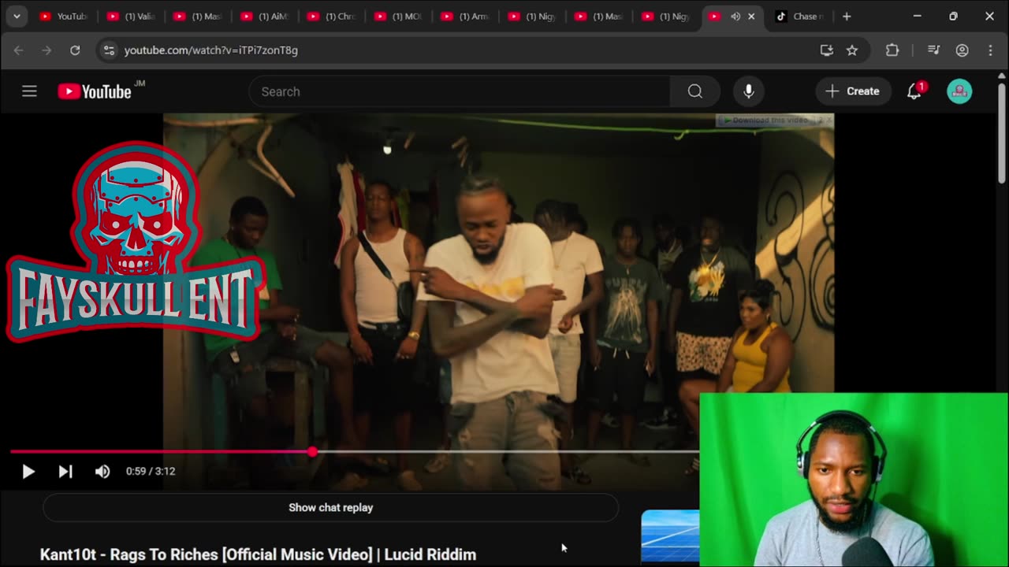Open the extensions puzzle icon
This screenshot has height=567, width=1009.
[892, 50]
